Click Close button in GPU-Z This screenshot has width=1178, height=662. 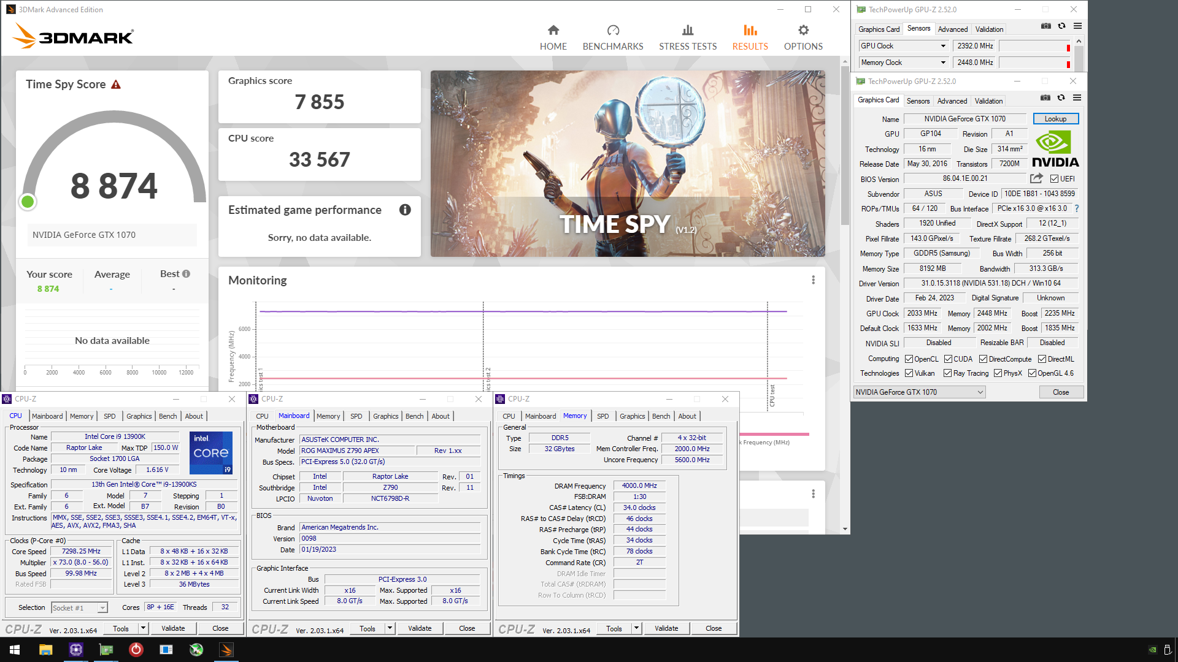(1061, 392)
